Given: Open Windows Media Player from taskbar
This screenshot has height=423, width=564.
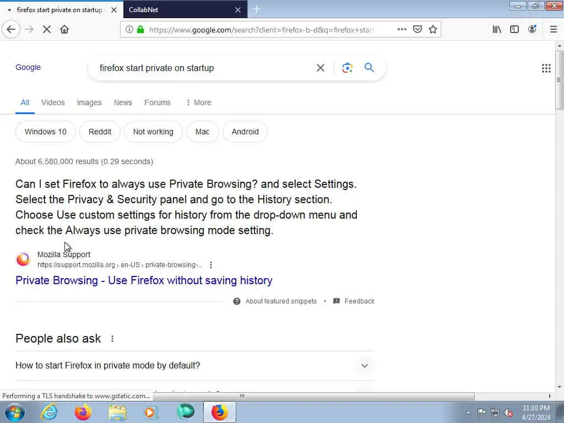Looking at the screenshot, I should point(151,412).
